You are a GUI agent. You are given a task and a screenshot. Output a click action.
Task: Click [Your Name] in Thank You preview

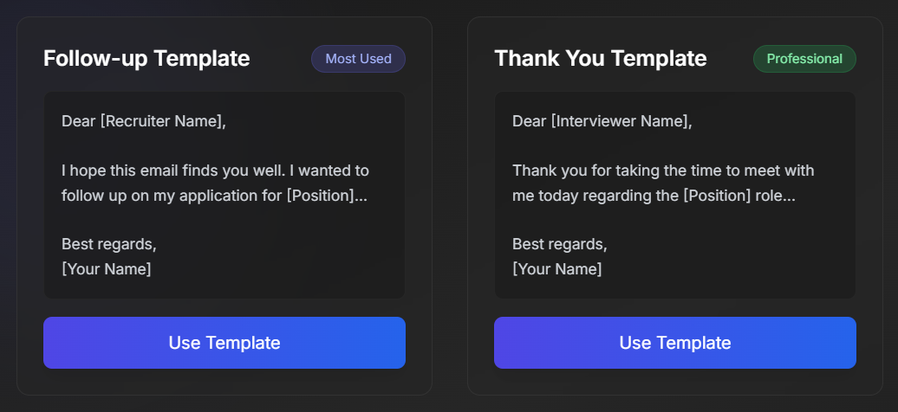coord(557,269)
